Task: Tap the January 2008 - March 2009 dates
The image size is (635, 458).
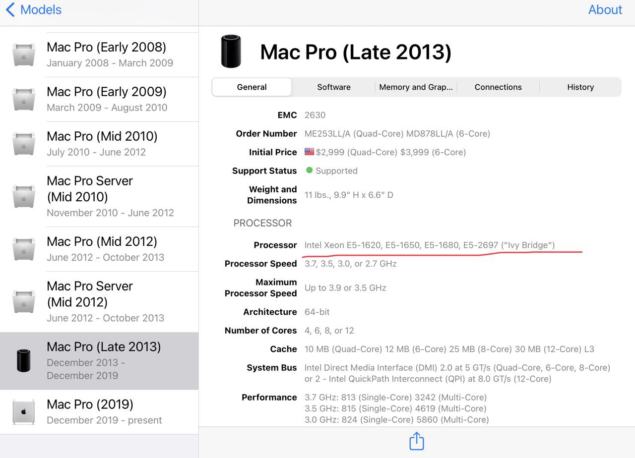Action: click(x=110, y=63)
